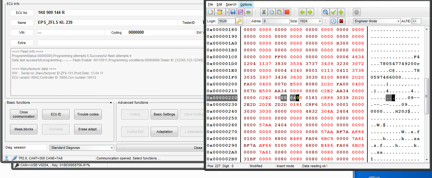Apply the login with the key icon

click(239, 21)
